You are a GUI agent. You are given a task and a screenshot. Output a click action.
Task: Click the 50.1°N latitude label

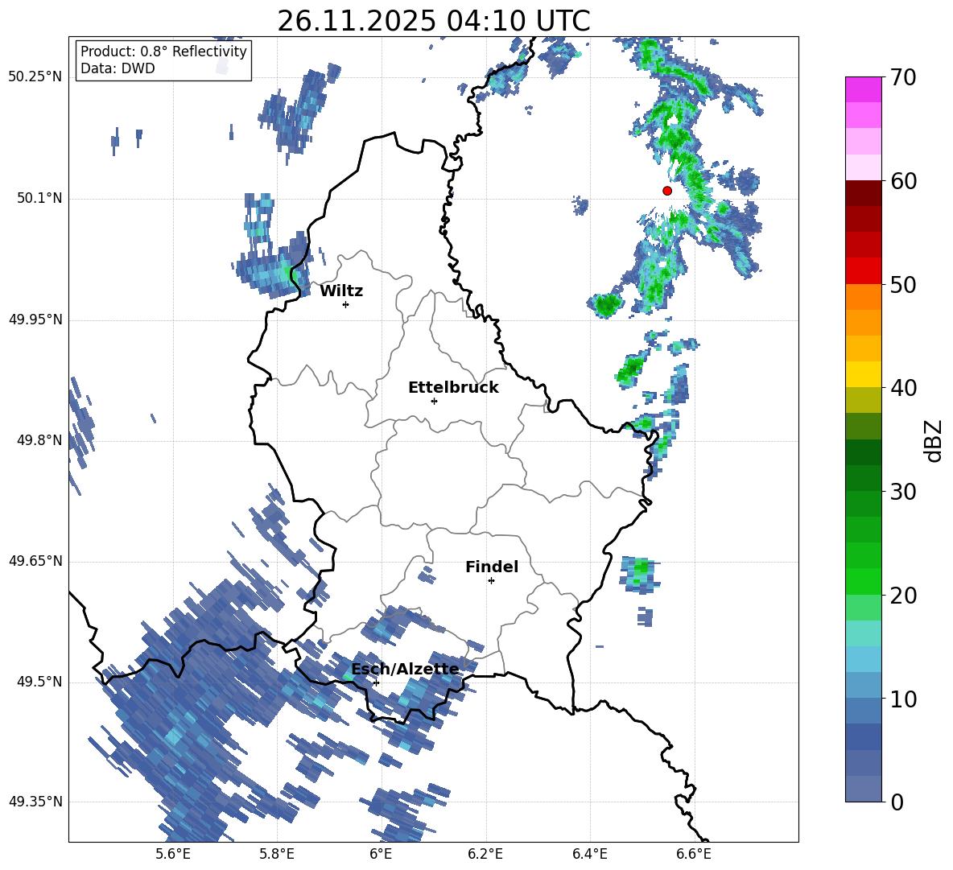pos(39,199)
